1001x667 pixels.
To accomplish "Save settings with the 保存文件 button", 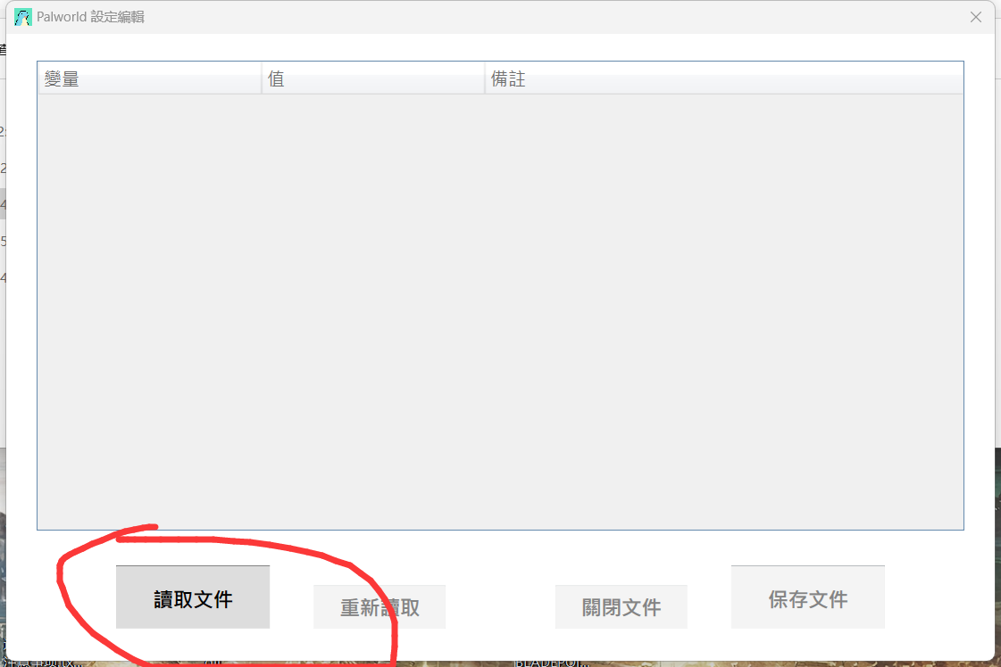I will point(807,597).
